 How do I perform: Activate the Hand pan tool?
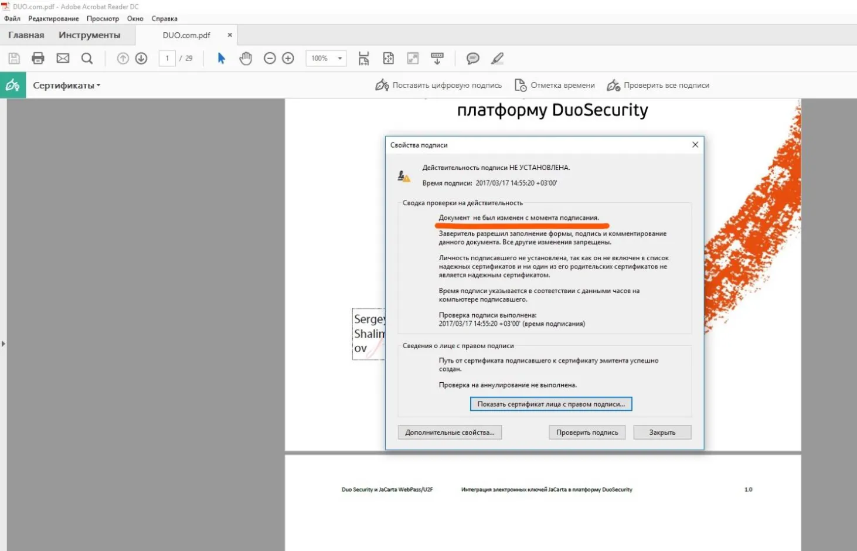coord(246,58)
